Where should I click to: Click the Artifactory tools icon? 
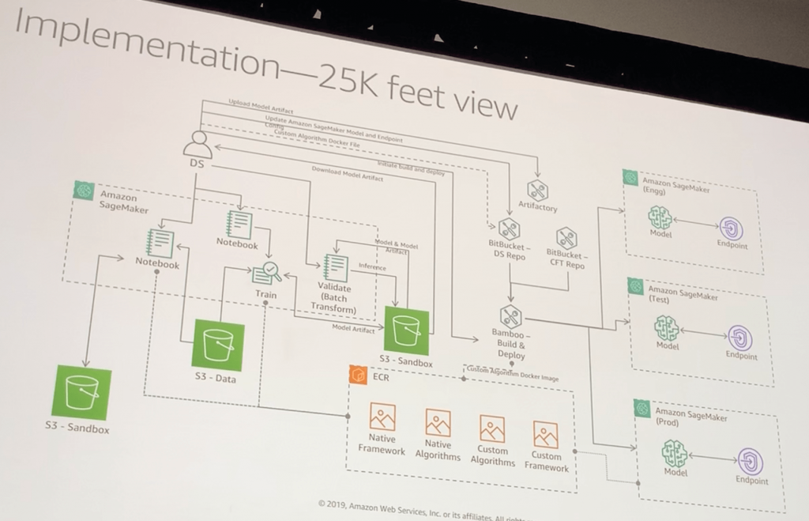tap(537, 191)
